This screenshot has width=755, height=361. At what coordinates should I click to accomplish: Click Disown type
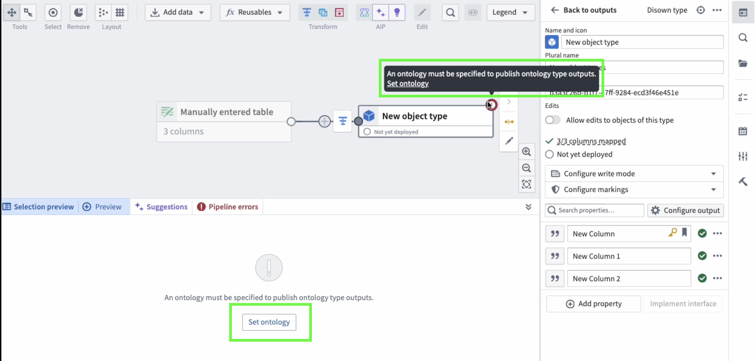pyautogui.click(x=667, y=10)
